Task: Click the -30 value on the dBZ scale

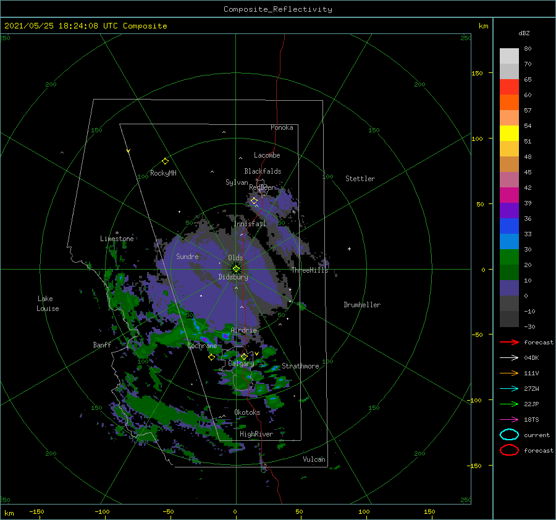Action: pyautogui.click(x=529, y=326)
